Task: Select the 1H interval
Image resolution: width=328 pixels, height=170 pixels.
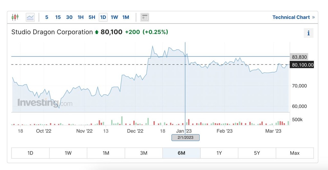Action: click(80, 17)
